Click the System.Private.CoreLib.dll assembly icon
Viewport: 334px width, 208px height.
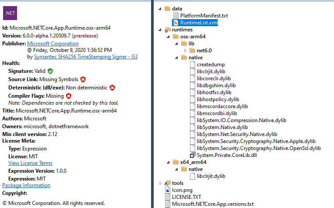click(193, 155)
